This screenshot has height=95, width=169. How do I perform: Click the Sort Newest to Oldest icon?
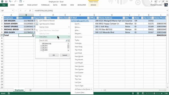click(x=37, y=24)
